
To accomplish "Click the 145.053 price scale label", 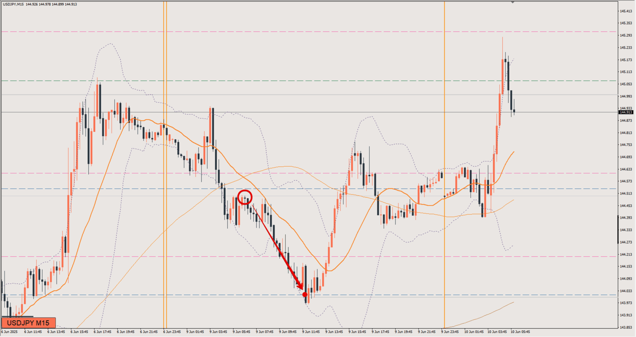I will pos(626,84).
